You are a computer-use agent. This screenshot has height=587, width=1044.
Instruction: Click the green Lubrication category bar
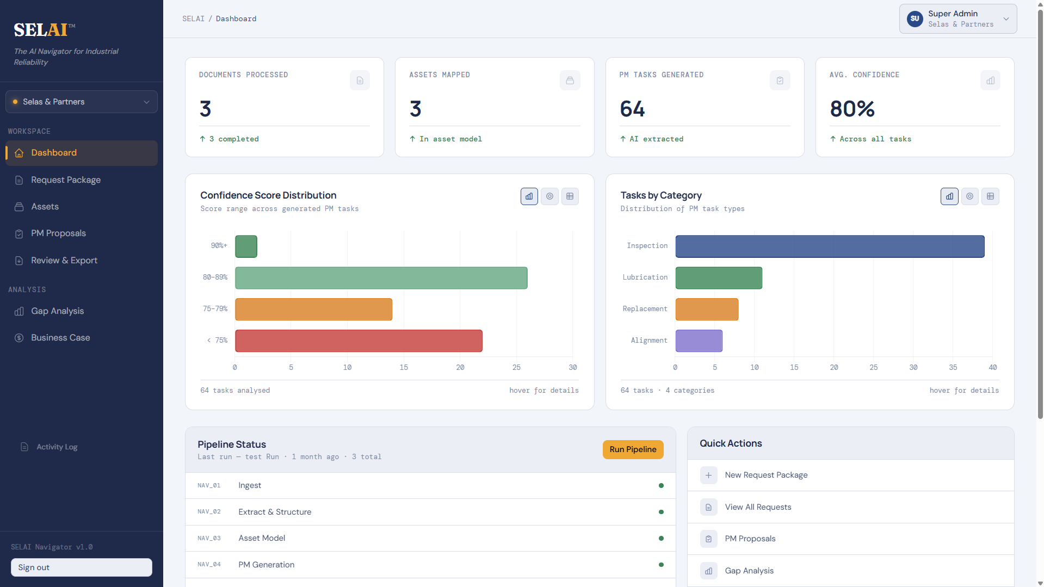pyautogui.click(x=719, y=278)
